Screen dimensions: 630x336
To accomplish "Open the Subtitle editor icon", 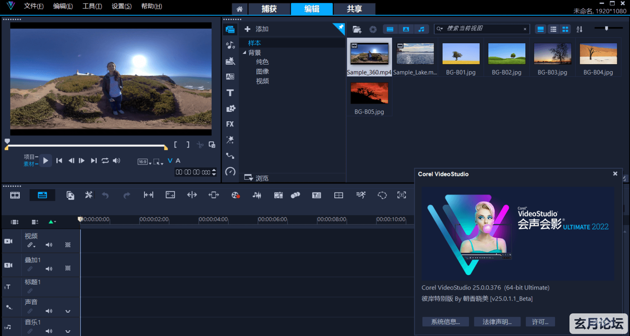I will pos(317,195).
